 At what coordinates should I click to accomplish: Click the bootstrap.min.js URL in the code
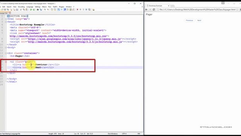tap(75, 42)
